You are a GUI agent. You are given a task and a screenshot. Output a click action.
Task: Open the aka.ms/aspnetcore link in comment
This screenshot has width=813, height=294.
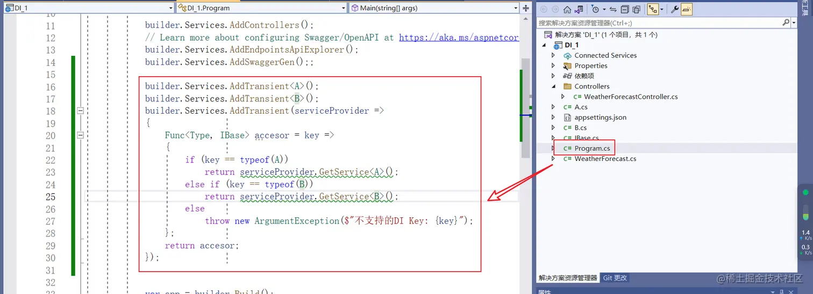459,38
